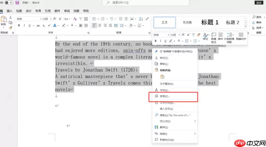This screenshot has height=147, width=266.
Task: Toggle Italic in the mini toolbar
Action: click(160, 41)
